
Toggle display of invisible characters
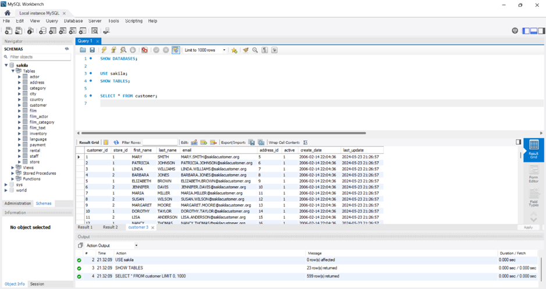265,50
